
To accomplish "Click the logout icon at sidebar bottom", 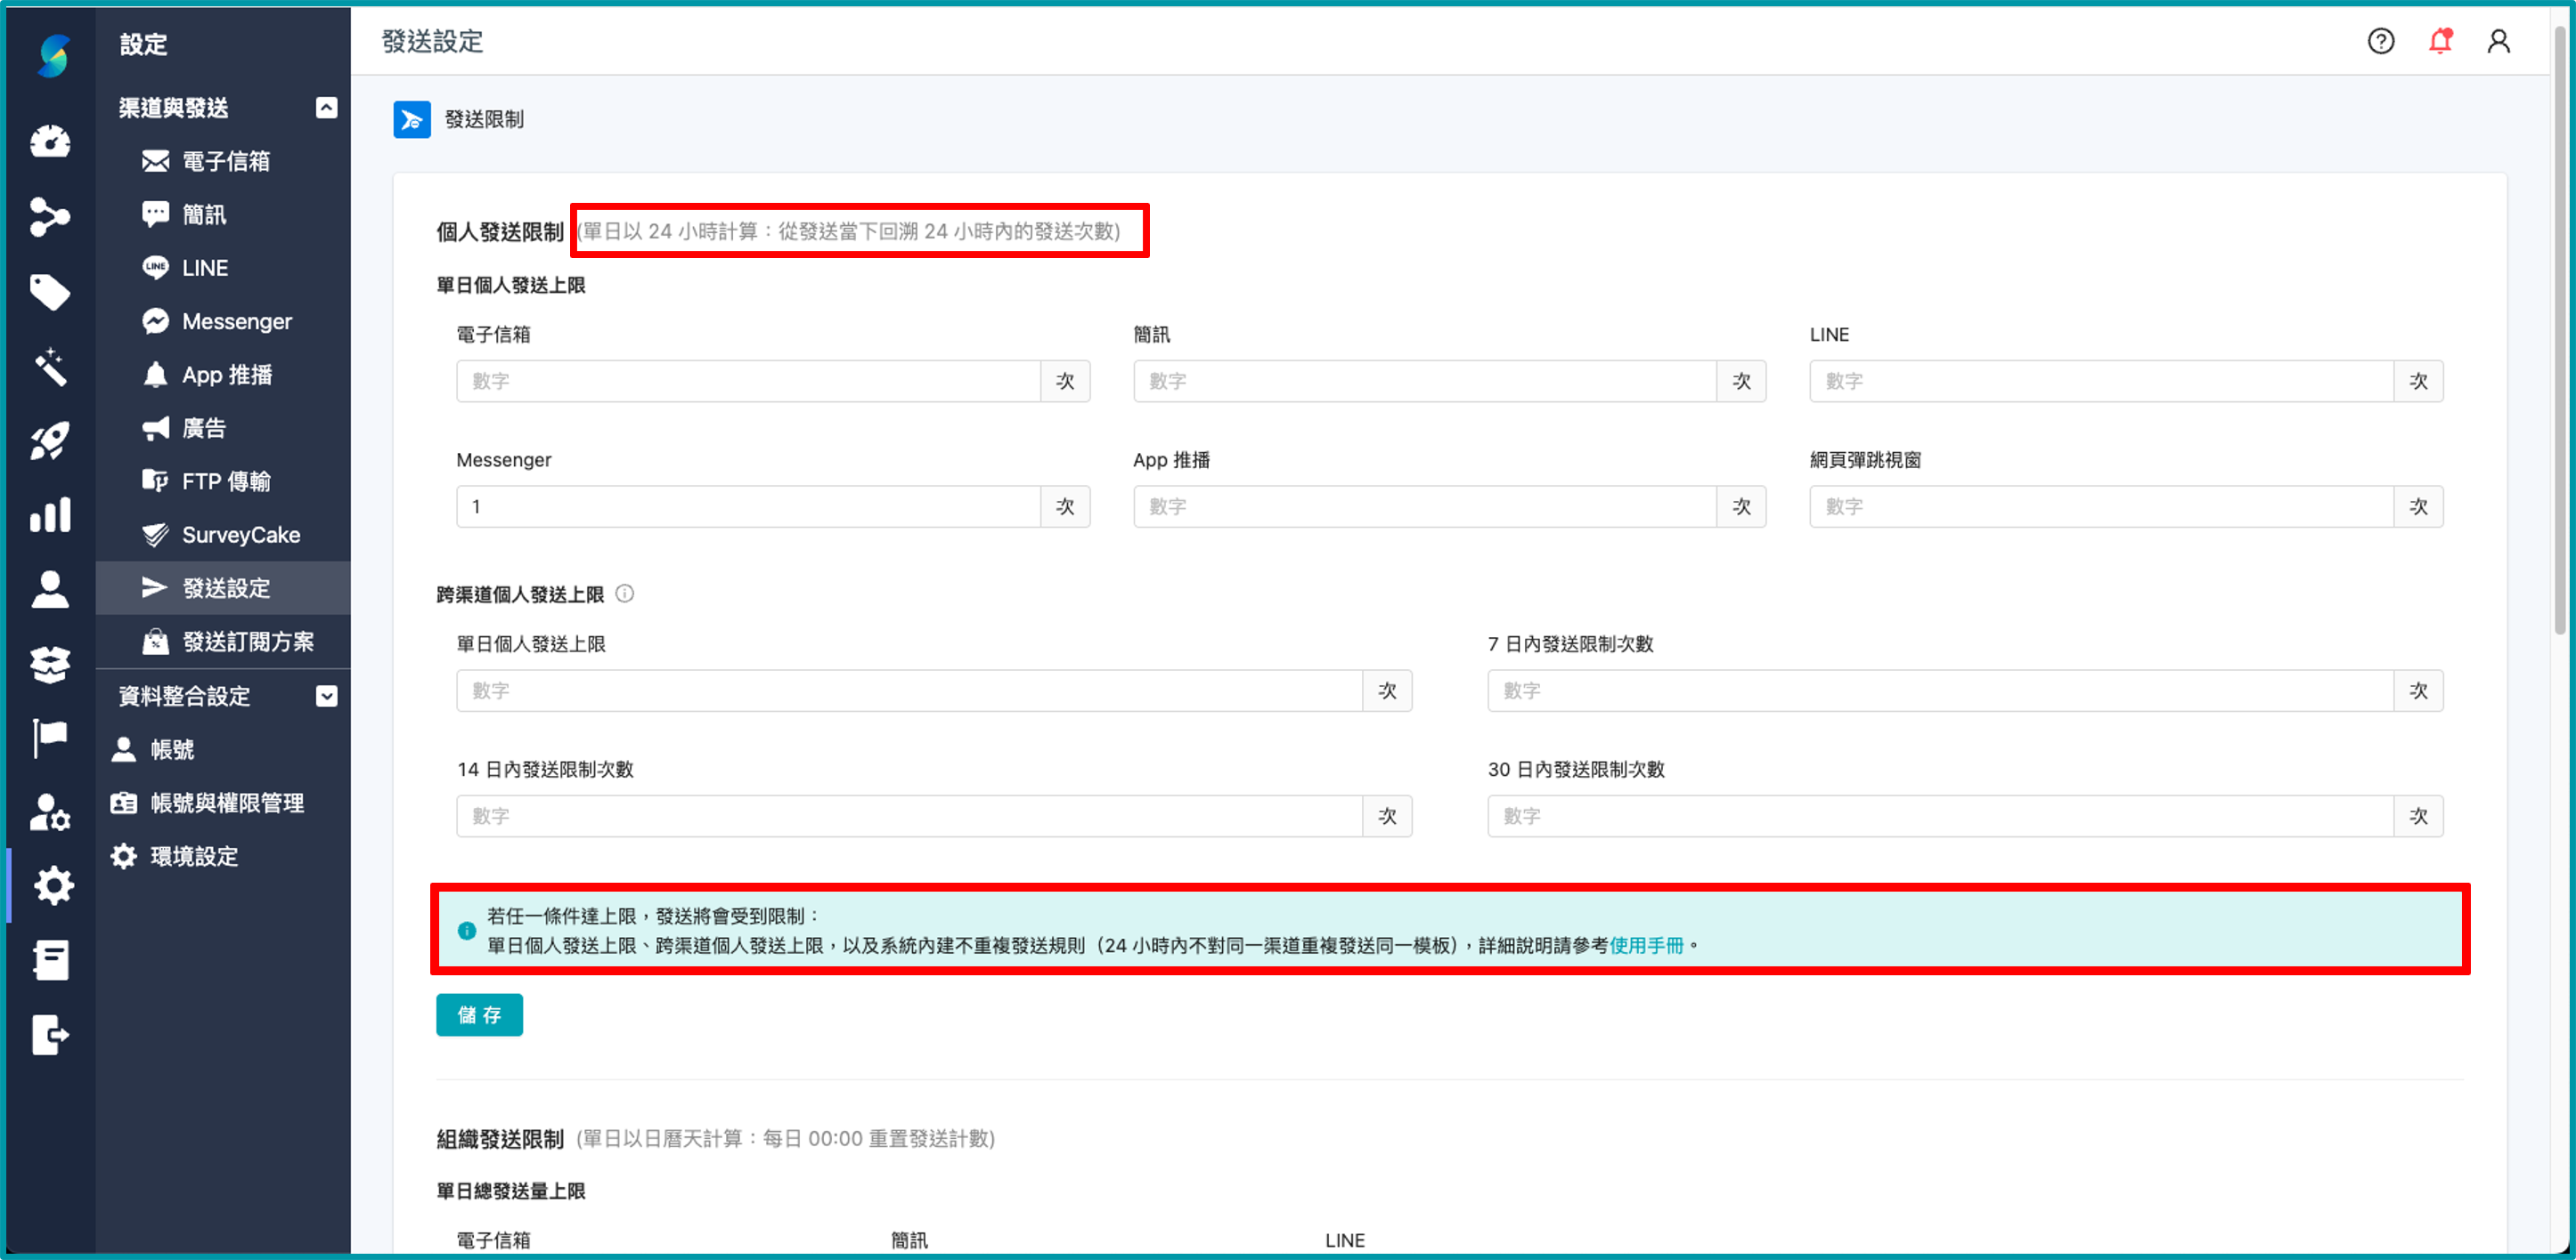I will (x=49, y=1034).
